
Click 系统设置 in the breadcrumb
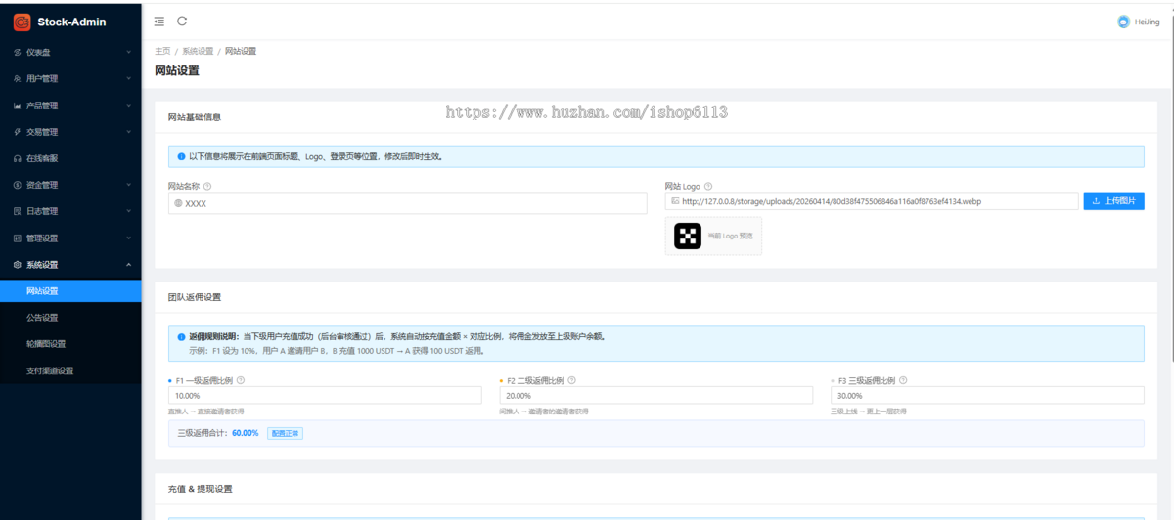[x=198, y=51]
